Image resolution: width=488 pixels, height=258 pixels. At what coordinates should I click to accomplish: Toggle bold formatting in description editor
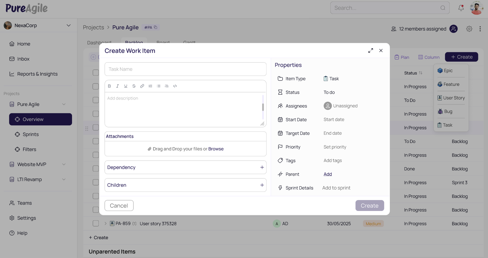click(109, 86)
